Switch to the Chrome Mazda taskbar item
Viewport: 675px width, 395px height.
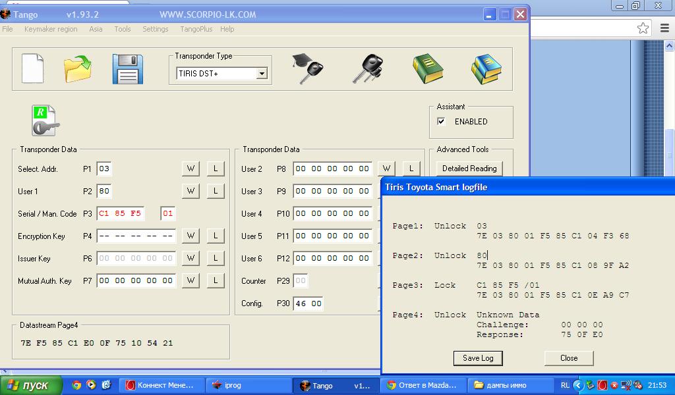(x=425, y=385)
